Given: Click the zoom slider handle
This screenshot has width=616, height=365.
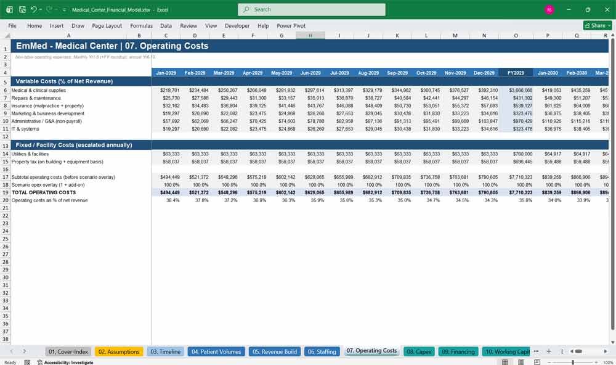Looking at the screenshot, I should click(573, 363).
